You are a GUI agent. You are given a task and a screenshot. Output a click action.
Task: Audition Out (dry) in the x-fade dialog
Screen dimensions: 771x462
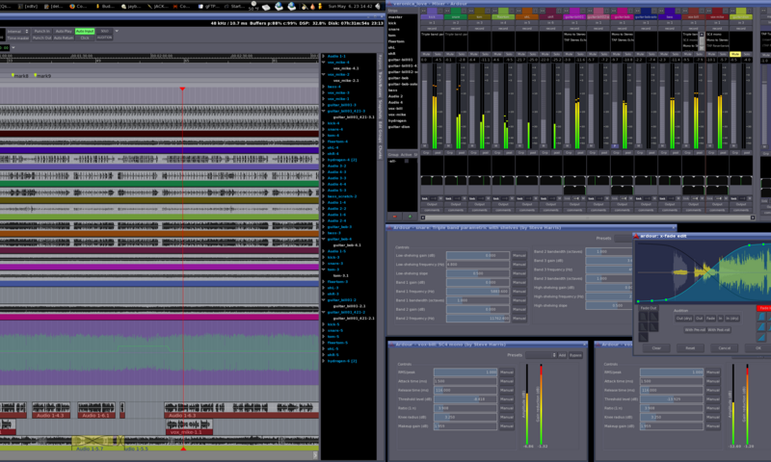683,319
